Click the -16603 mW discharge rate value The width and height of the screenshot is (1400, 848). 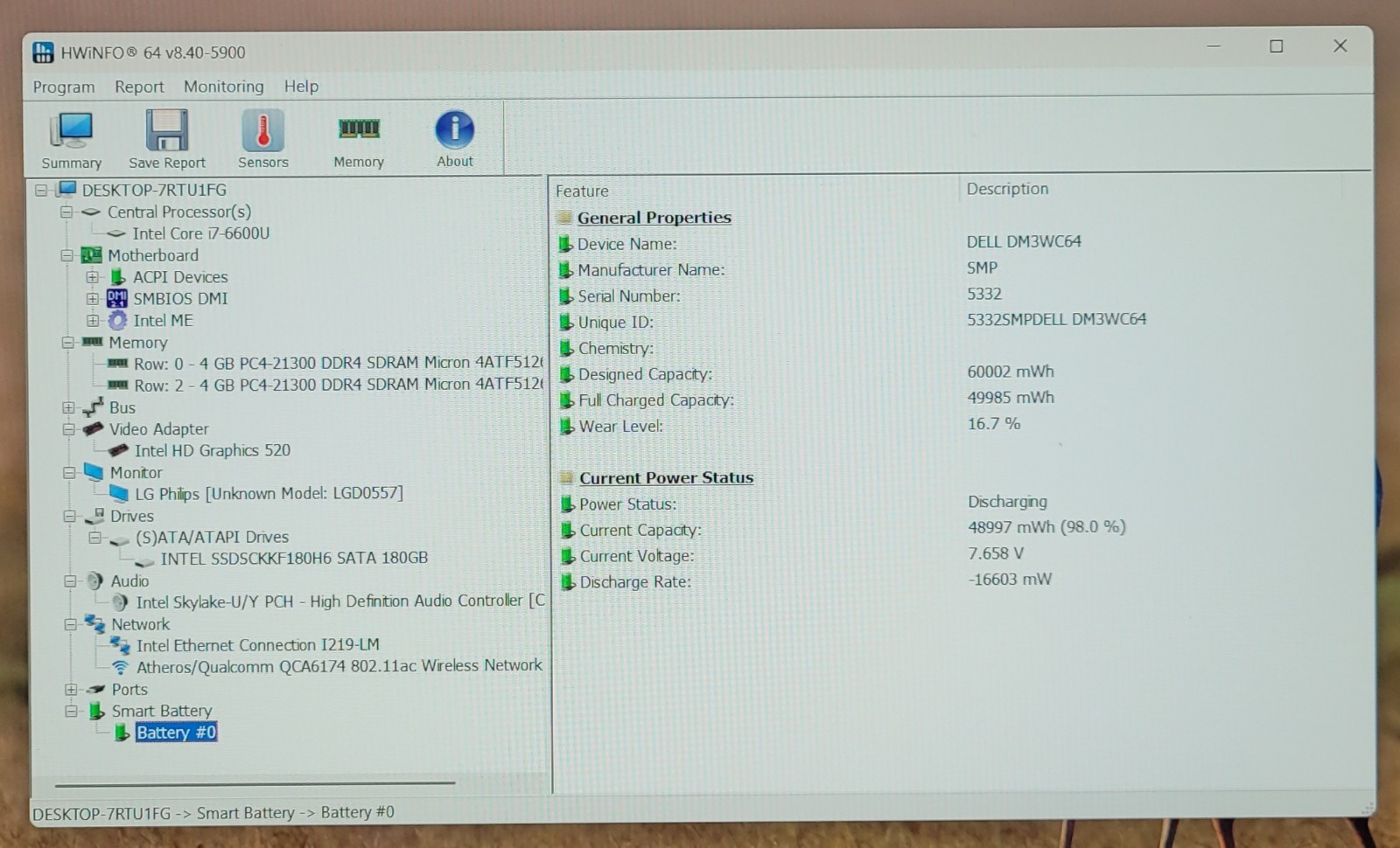coord(1010,579)
